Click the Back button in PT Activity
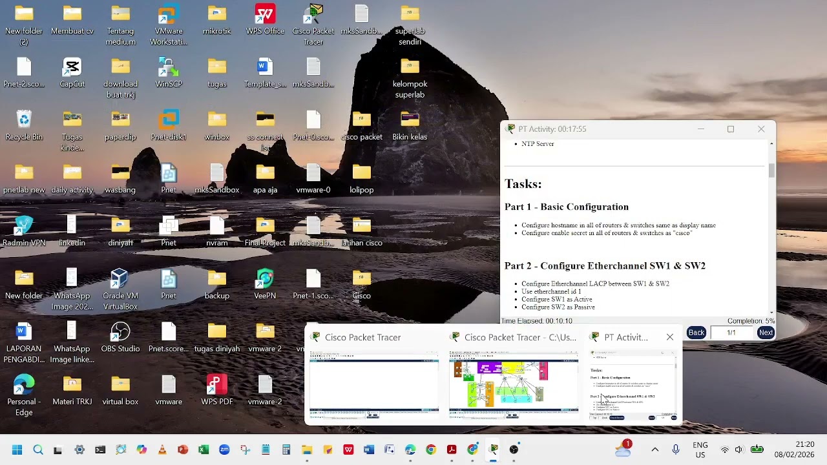 (696, 333)
